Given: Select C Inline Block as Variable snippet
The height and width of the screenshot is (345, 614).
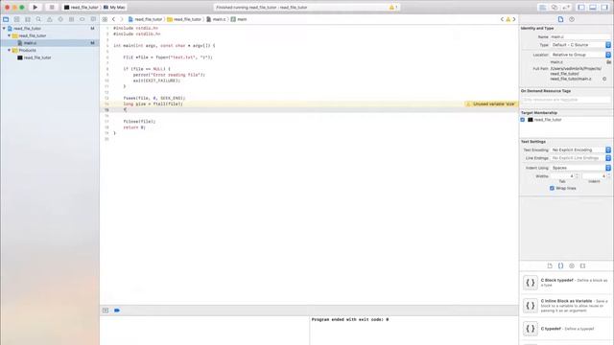Looking at the screenshot, I should point(566,306).
